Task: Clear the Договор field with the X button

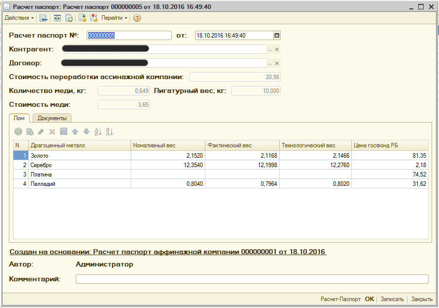Action: (x=277, y=63)
